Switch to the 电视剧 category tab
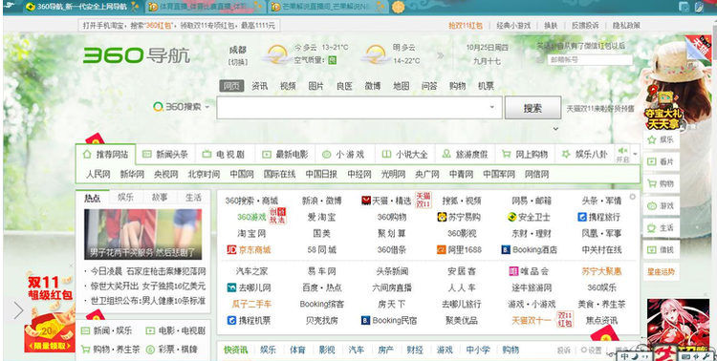This screenshot has width=717, height=361. point(225,155)
